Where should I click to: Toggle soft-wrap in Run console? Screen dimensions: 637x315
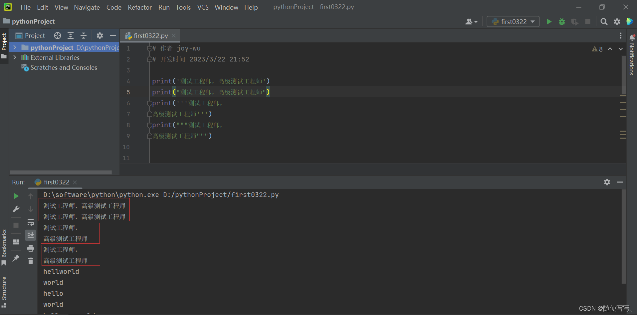click(x=31, y=222)
